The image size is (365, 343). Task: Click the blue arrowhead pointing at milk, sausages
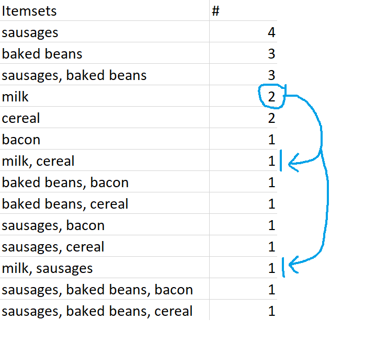coord(293,265)
